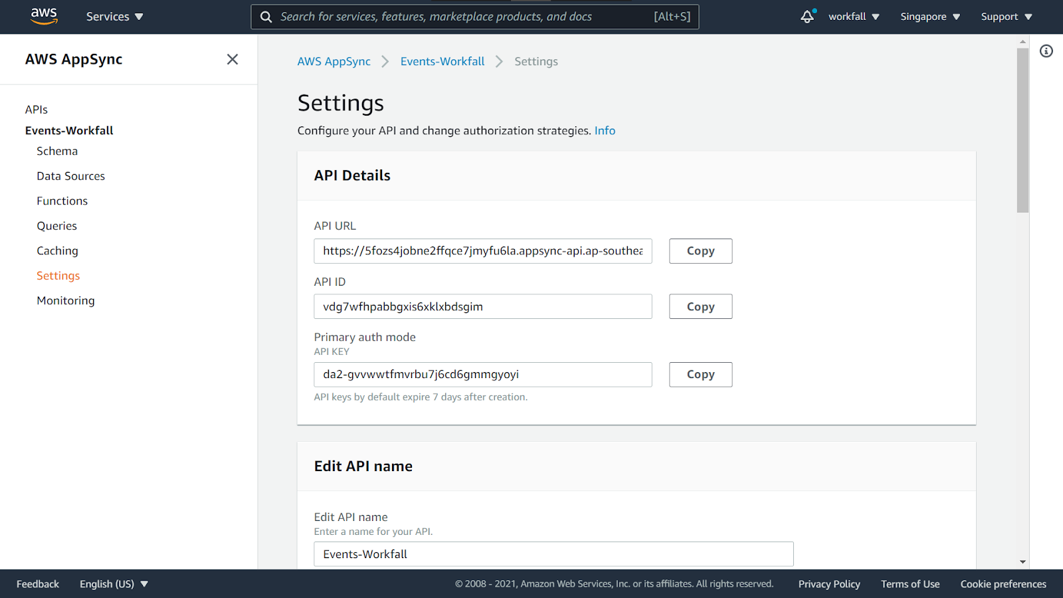The height and width of the screenshot is (598, 1063).
Task: Click the scrollbar up arrow
Action: click(x=1023, y=41)
